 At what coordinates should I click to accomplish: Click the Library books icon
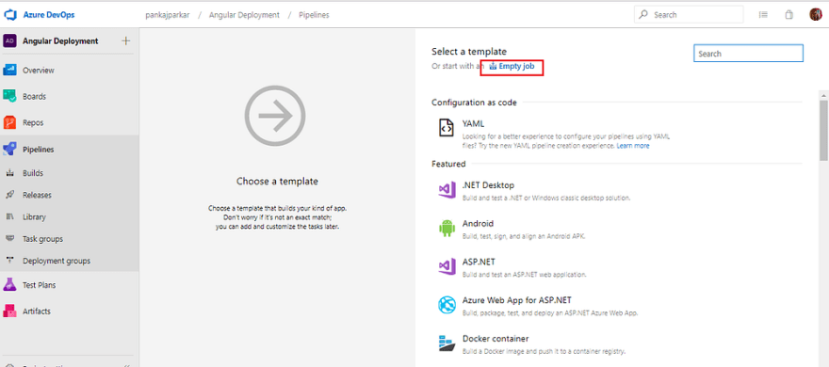(9, 217)
